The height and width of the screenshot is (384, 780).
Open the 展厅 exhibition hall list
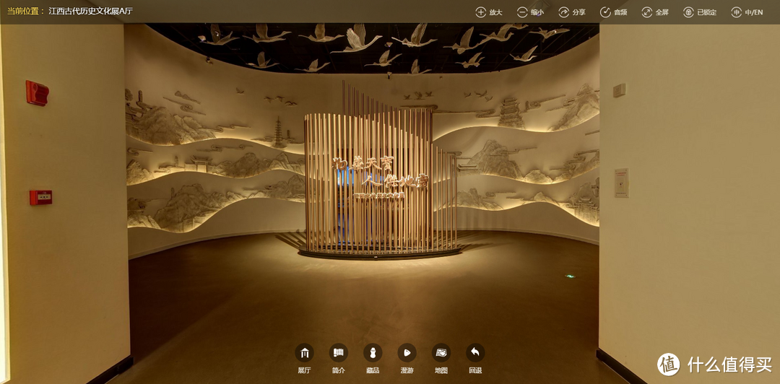pyautogui.click(x=304, y=352)
